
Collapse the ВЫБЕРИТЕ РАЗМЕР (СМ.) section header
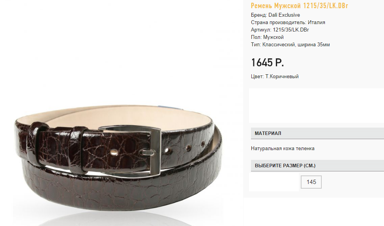click(x=317, y=166)
